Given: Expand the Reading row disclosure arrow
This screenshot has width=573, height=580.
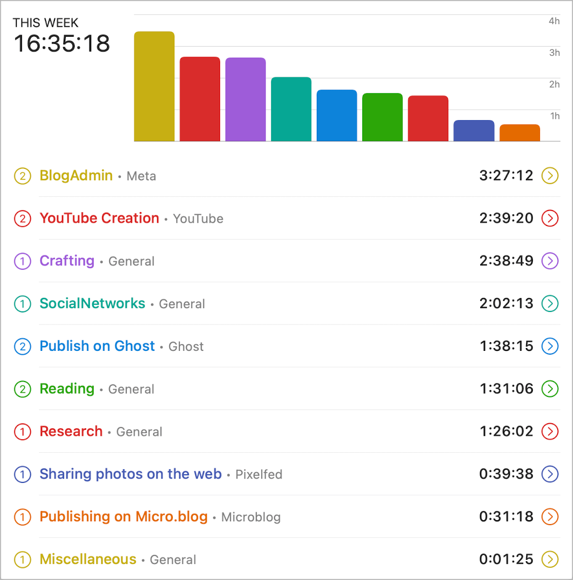Looking at the screenshot, I should click(550, 389).
